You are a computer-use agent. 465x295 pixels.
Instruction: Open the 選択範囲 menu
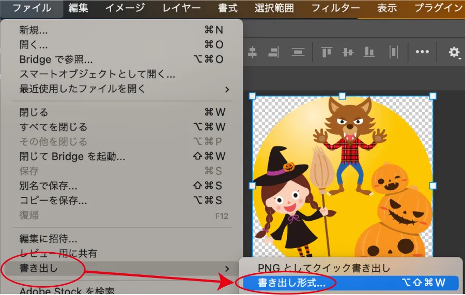274,8
